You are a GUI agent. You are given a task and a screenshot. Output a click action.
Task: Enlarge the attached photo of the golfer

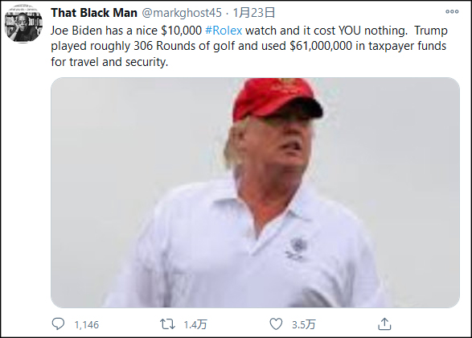tap(255, 192)
